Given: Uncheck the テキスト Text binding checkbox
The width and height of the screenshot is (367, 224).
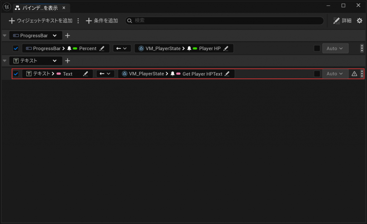Looking at the screenshot, I should point(16,74).
